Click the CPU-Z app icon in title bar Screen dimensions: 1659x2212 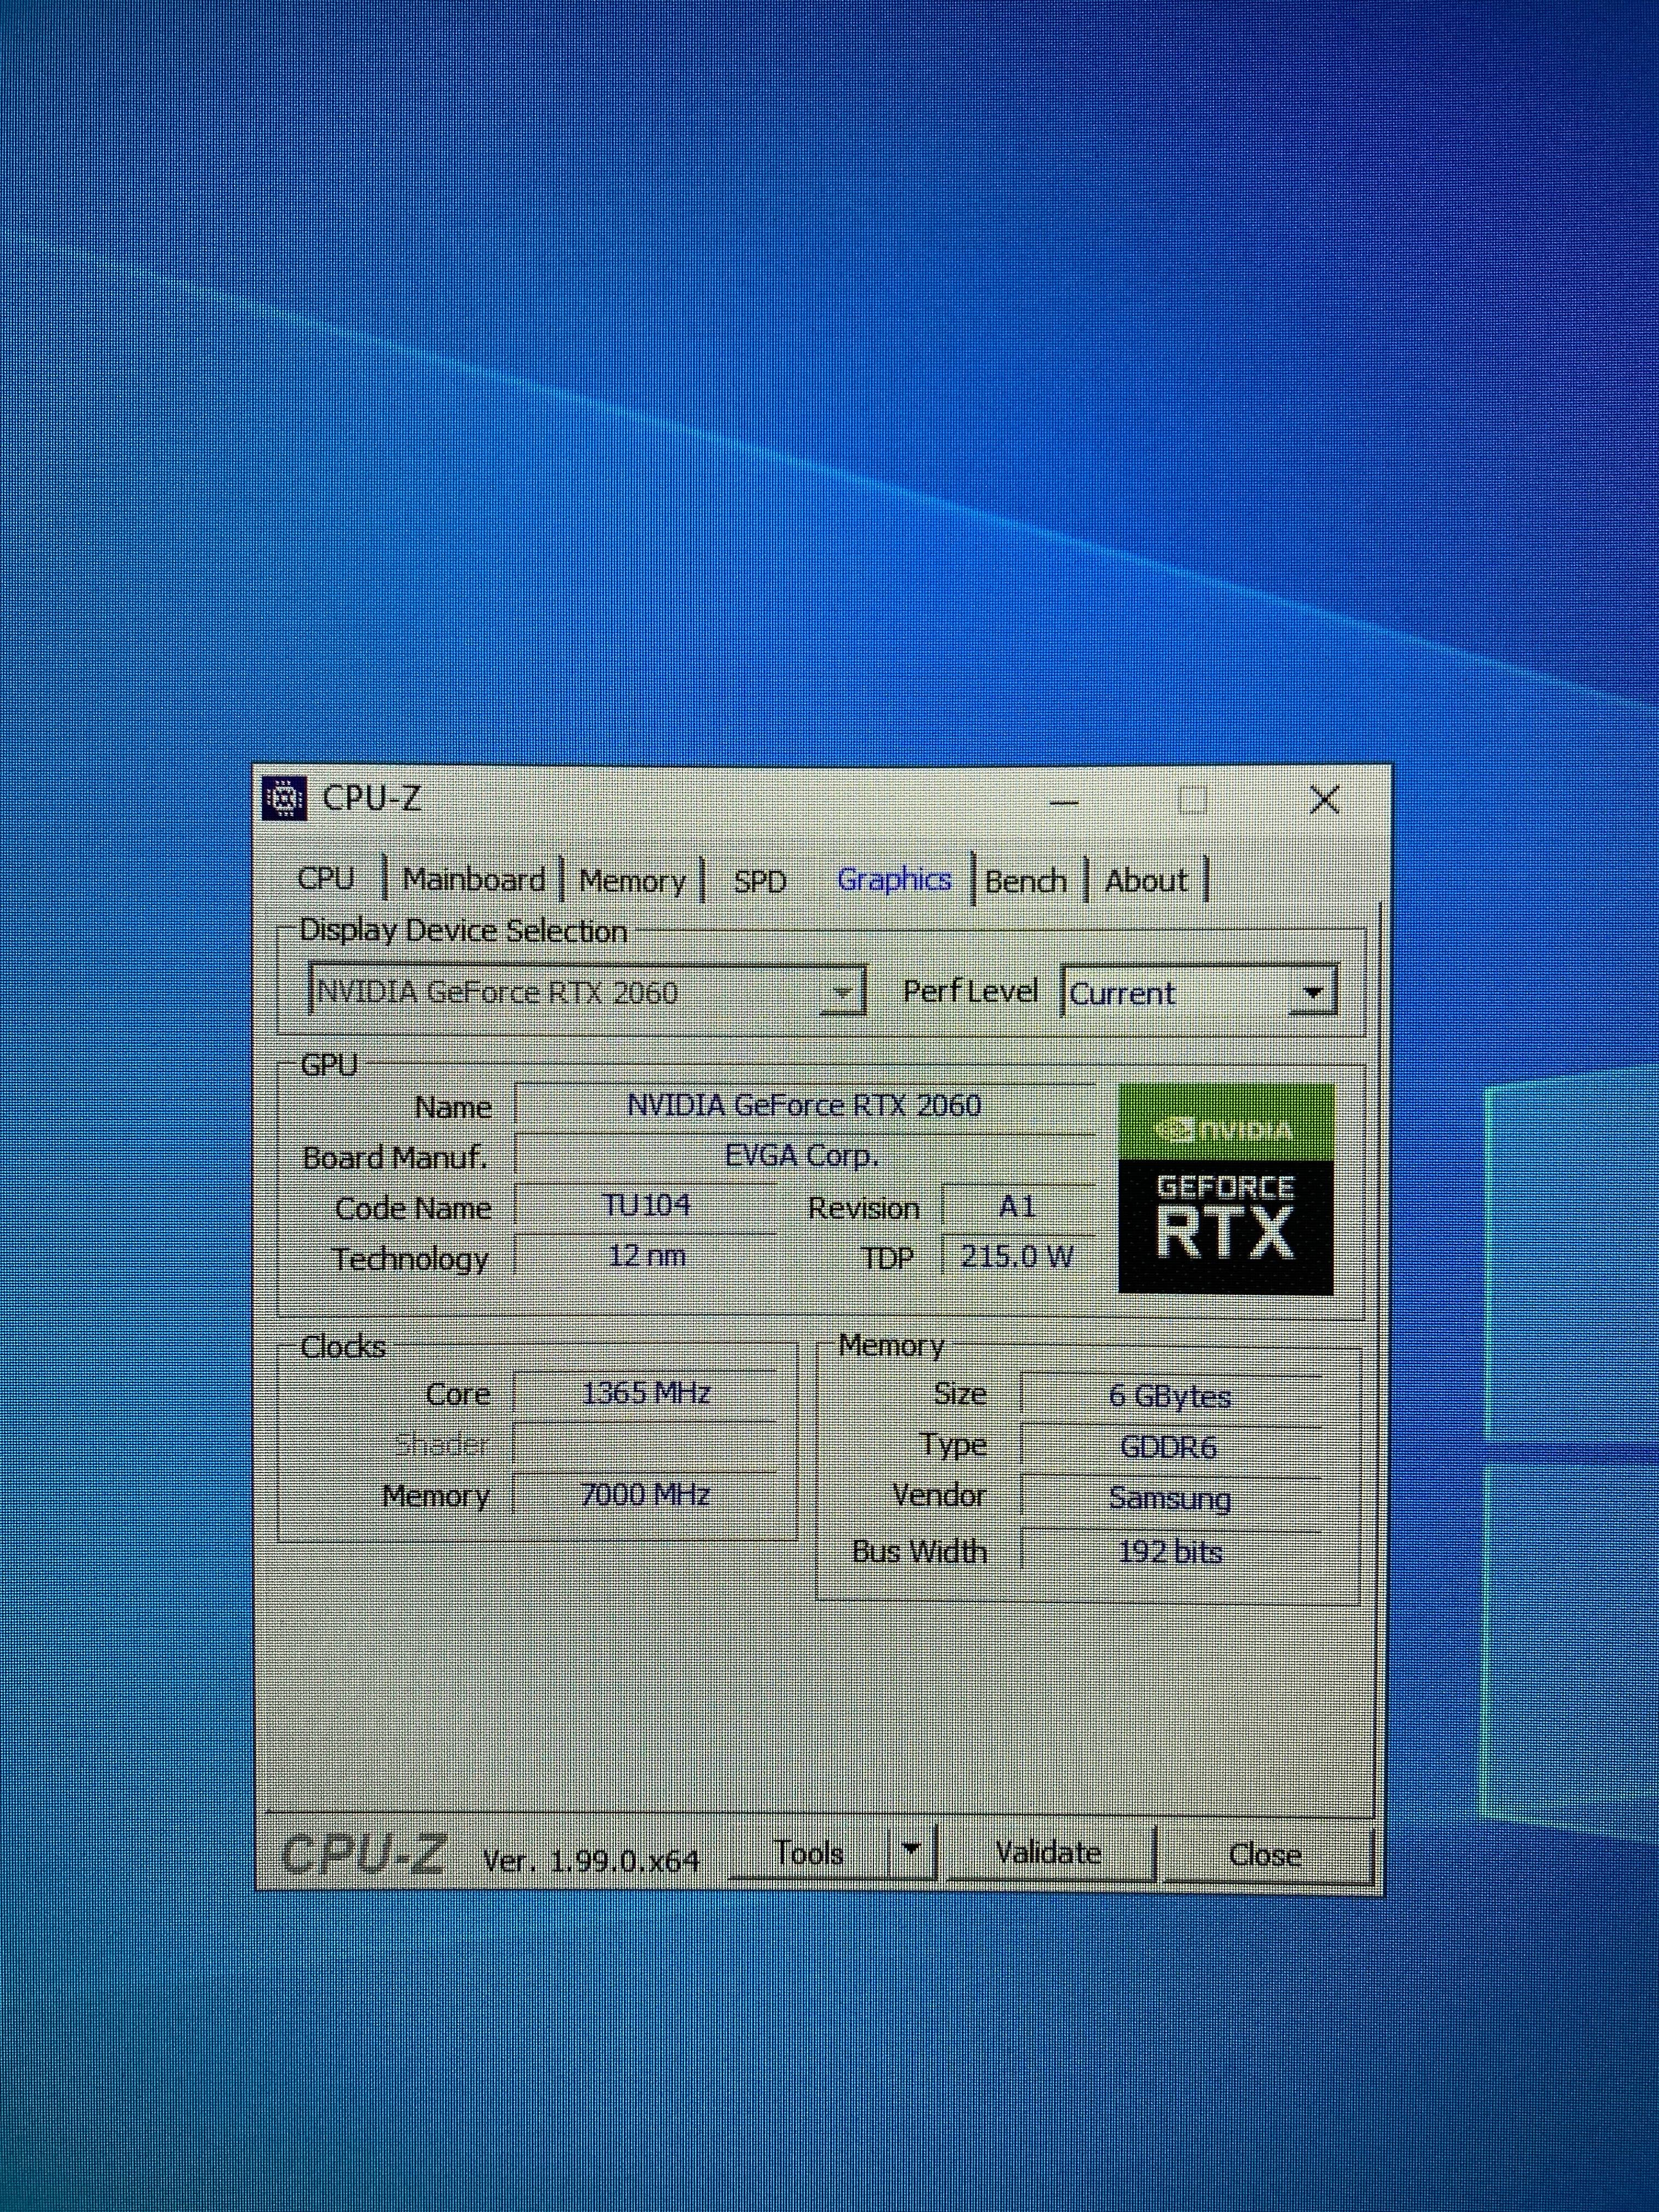pos(284,798)
